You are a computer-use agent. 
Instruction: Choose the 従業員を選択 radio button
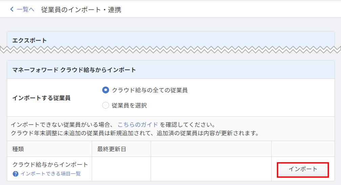(106, 106)
